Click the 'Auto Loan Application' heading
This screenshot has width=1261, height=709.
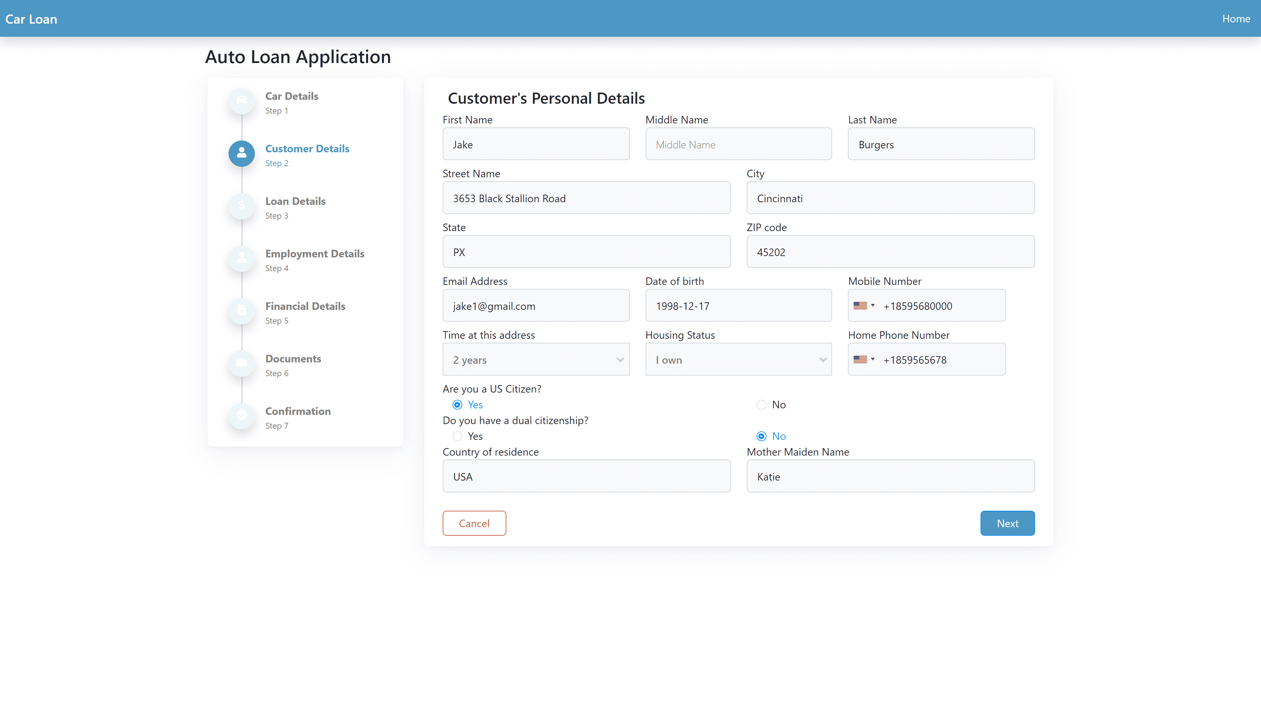point(298,57)
